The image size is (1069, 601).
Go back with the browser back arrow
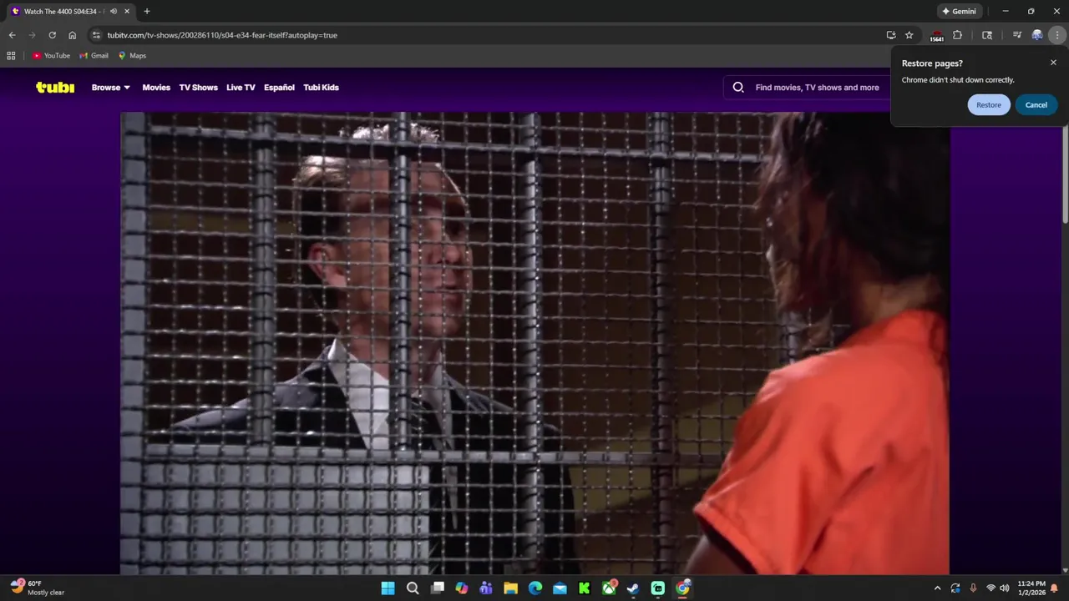(x=12, y=35)
